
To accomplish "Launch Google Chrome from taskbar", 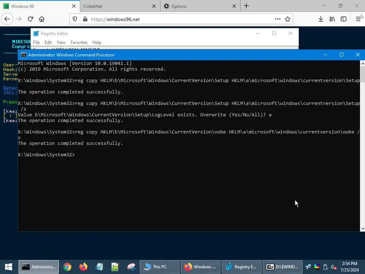I will point(67,267).
